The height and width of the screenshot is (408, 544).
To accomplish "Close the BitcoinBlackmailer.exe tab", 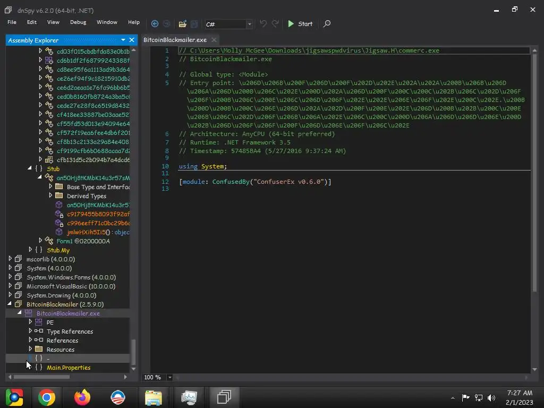I will [214, 40].
